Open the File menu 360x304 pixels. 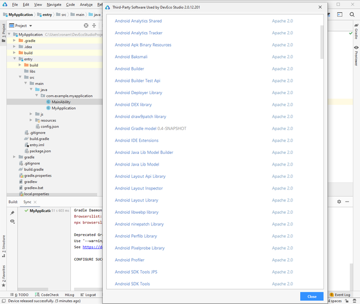(15, 4)
